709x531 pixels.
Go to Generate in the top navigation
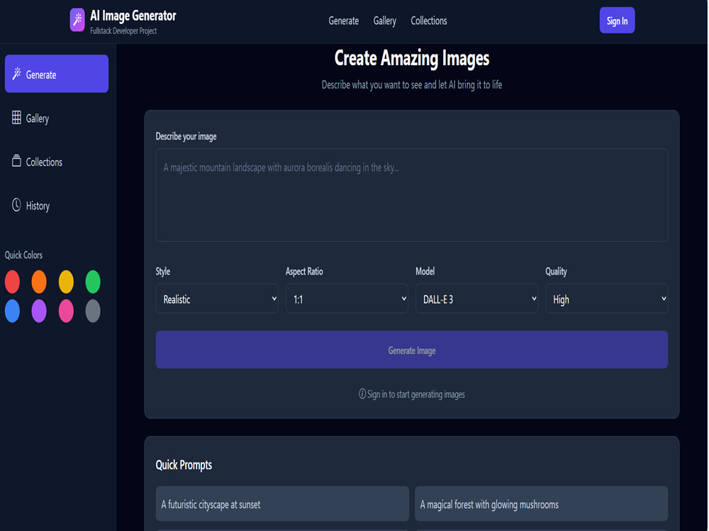344,21
